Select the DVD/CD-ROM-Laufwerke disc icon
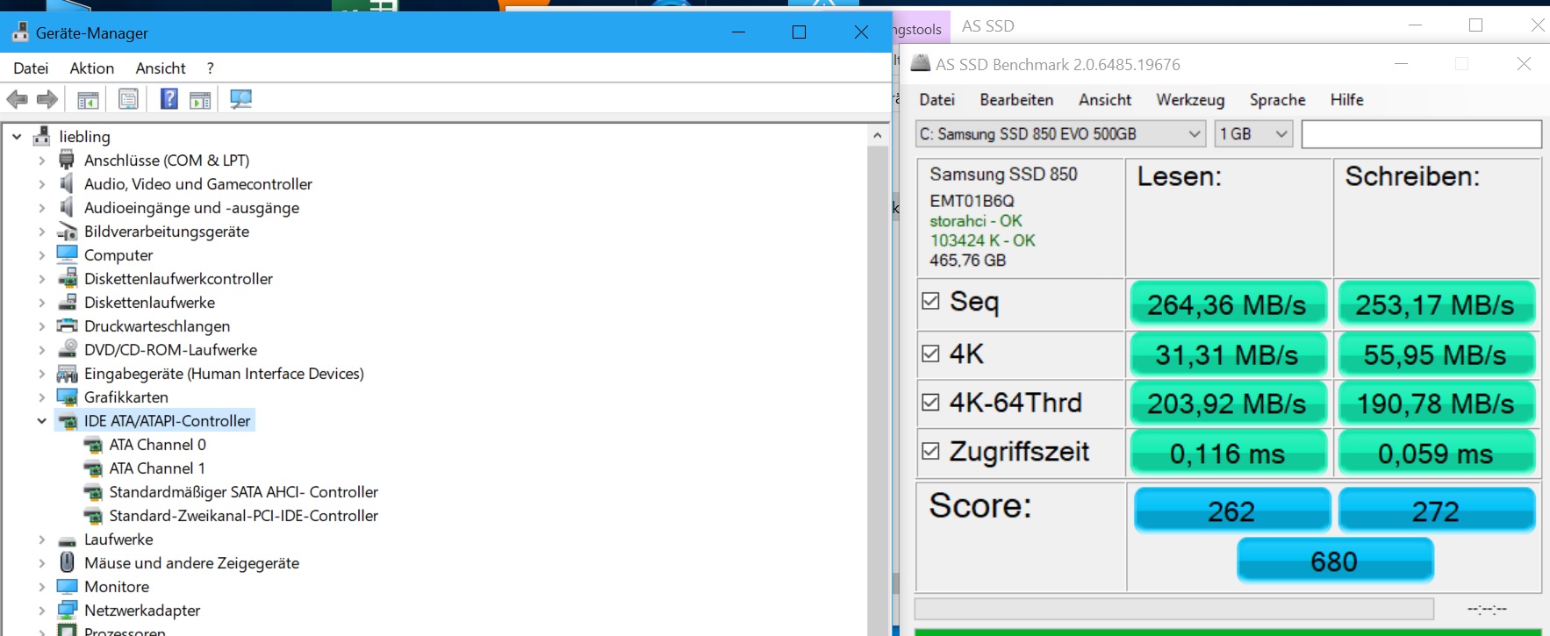Screen dimensions: 1550x636 [67, 349]
